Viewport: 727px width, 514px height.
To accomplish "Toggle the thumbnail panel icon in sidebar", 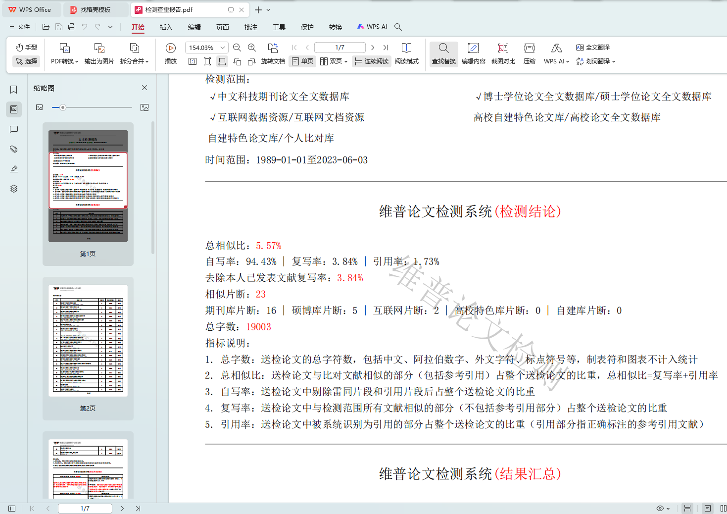I will (14, 109).
